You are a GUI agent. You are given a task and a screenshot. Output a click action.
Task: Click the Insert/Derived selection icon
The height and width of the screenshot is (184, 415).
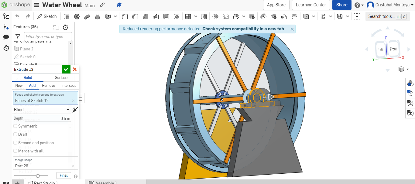point(357,16)
